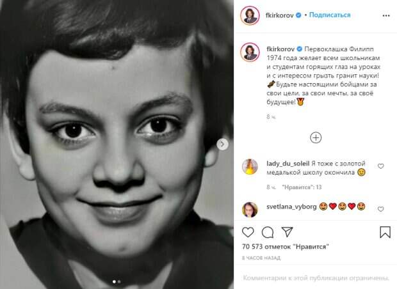397x289 pixels.
Task: Like the post with the heart icon
Action: click(248, 232)
